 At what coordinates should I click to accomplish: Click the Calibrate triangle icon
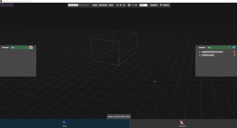tap(182, 122)
